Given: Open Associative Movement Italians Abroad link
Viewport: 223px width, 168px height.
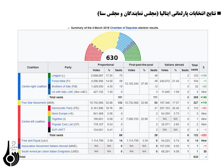Looking at the screenshot, I should pos(45,146).
